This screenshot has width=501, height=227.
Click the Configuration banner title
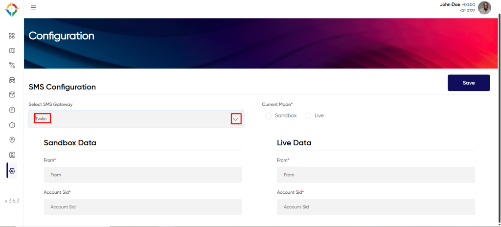pos(61,36)
